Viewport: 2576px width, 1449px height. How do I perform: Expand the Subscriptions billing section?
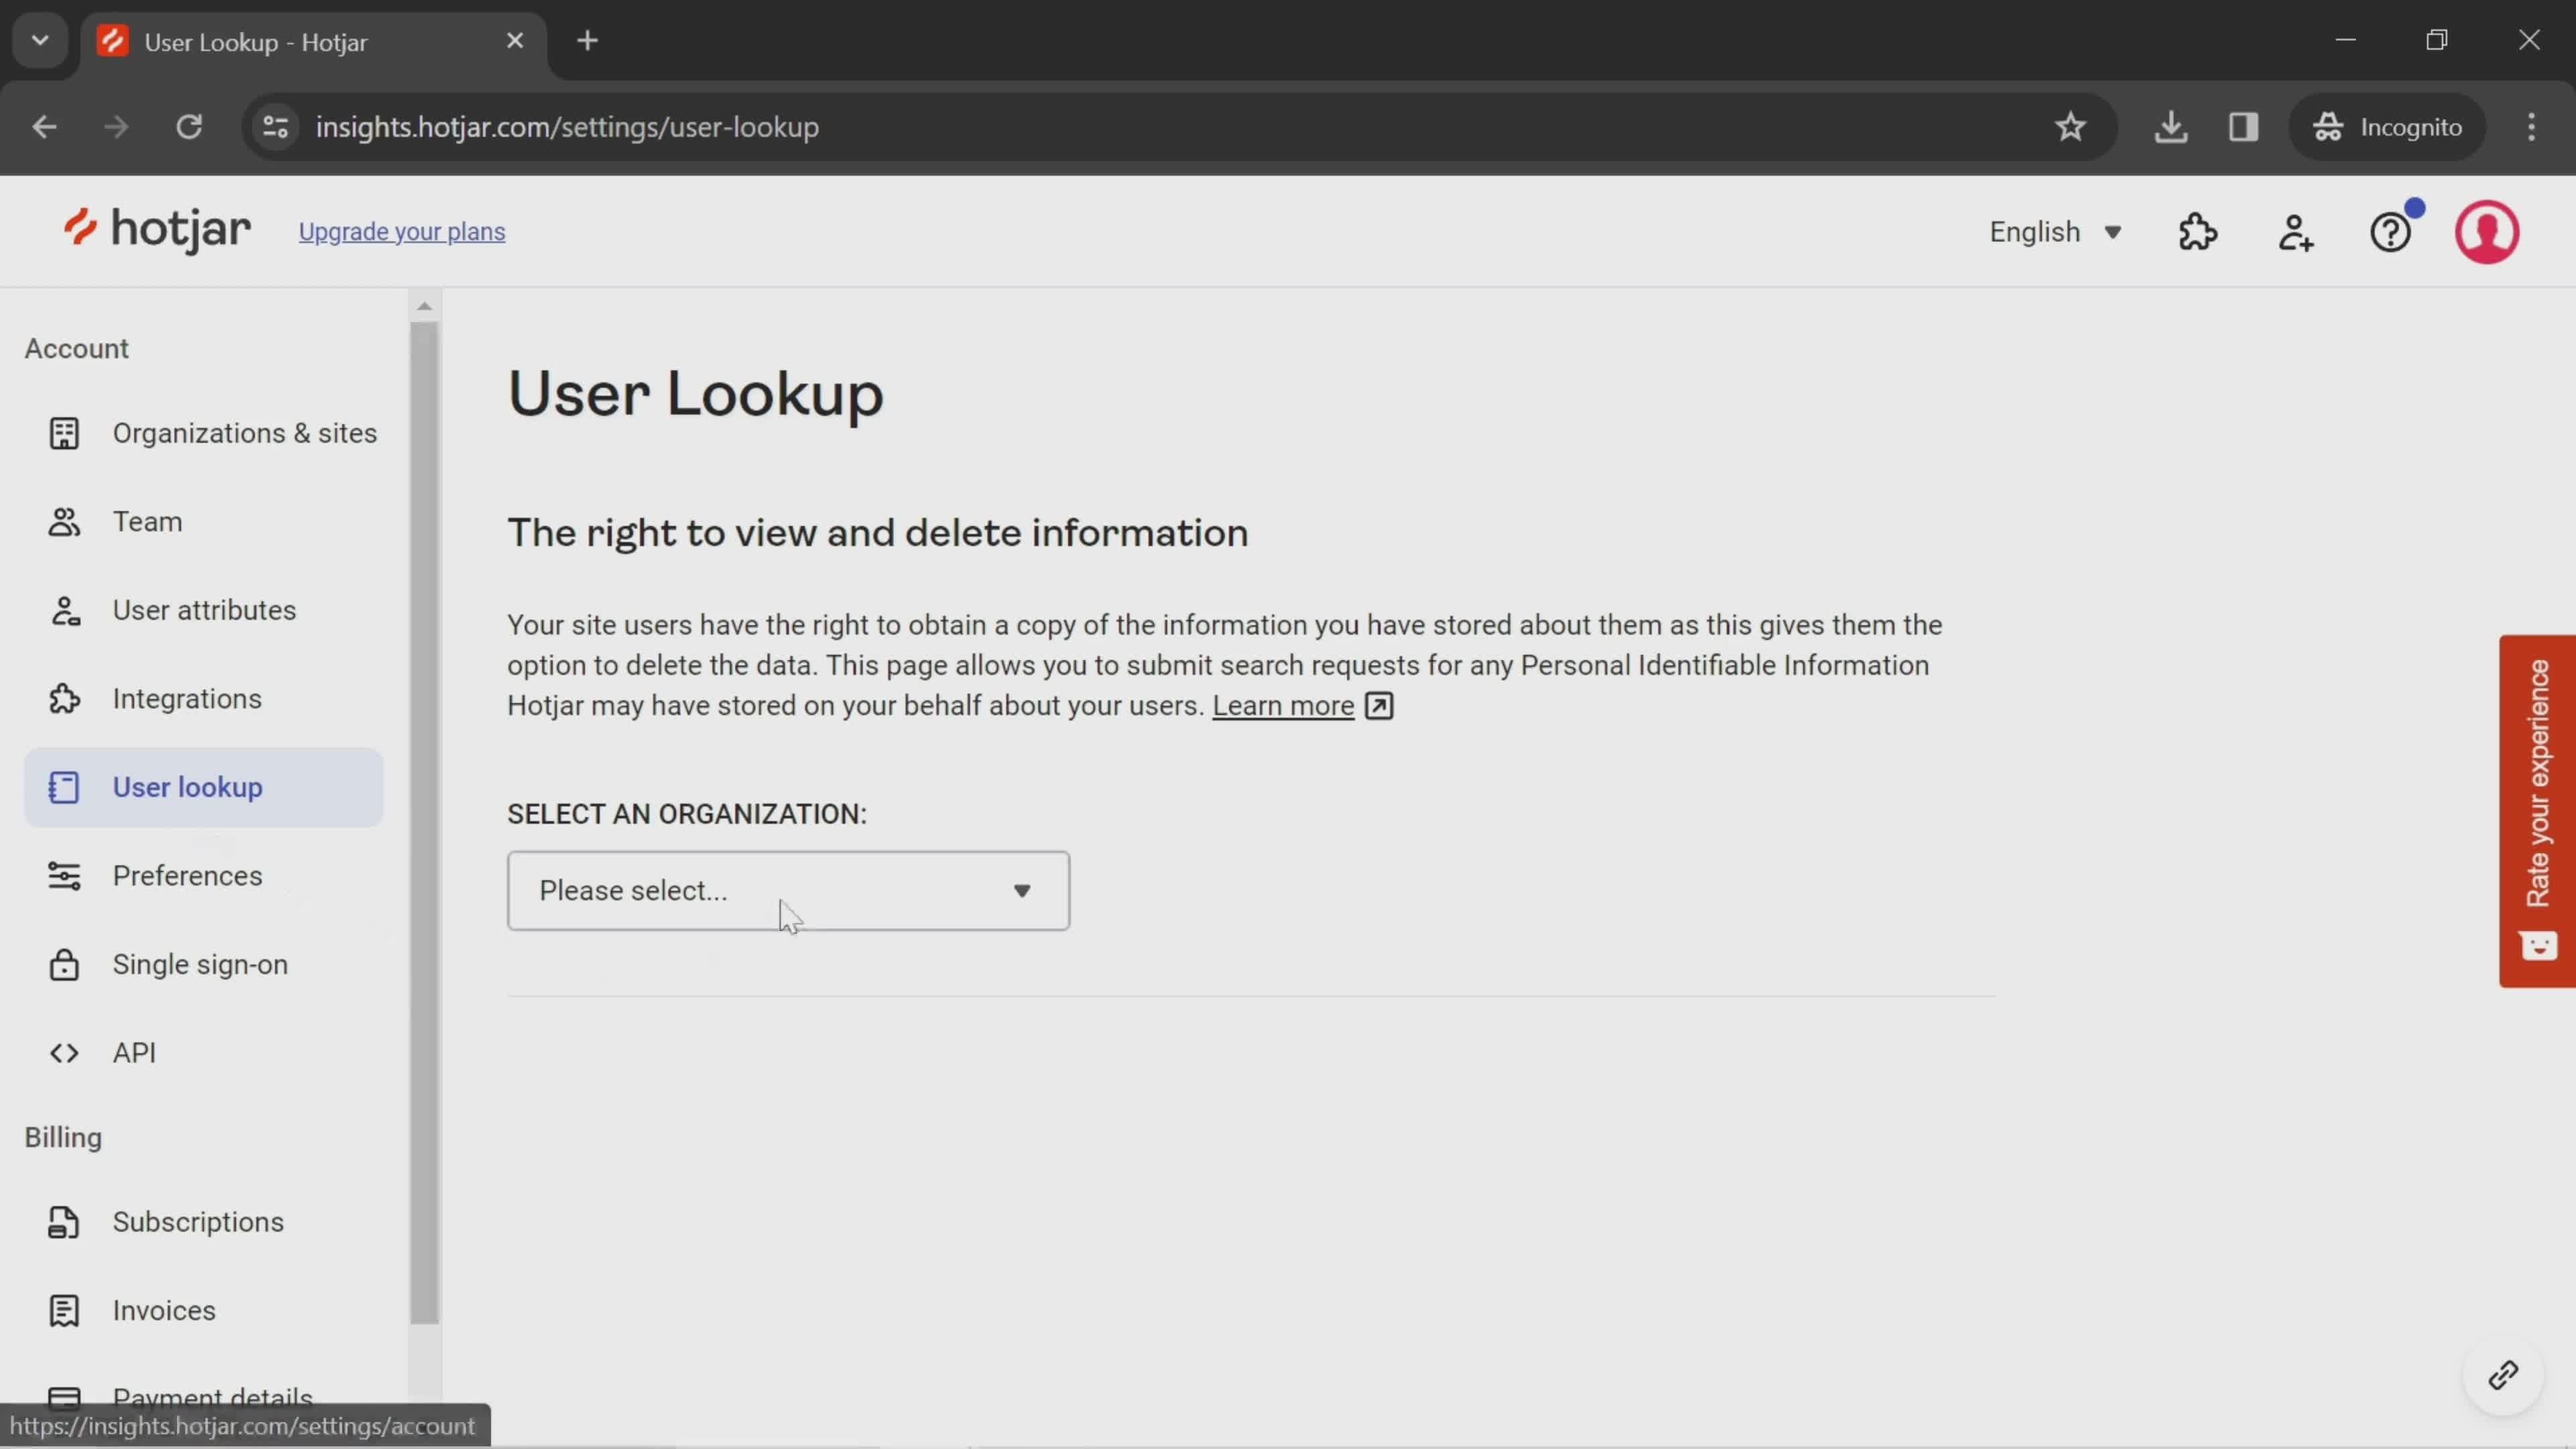tap(198, 1221)
